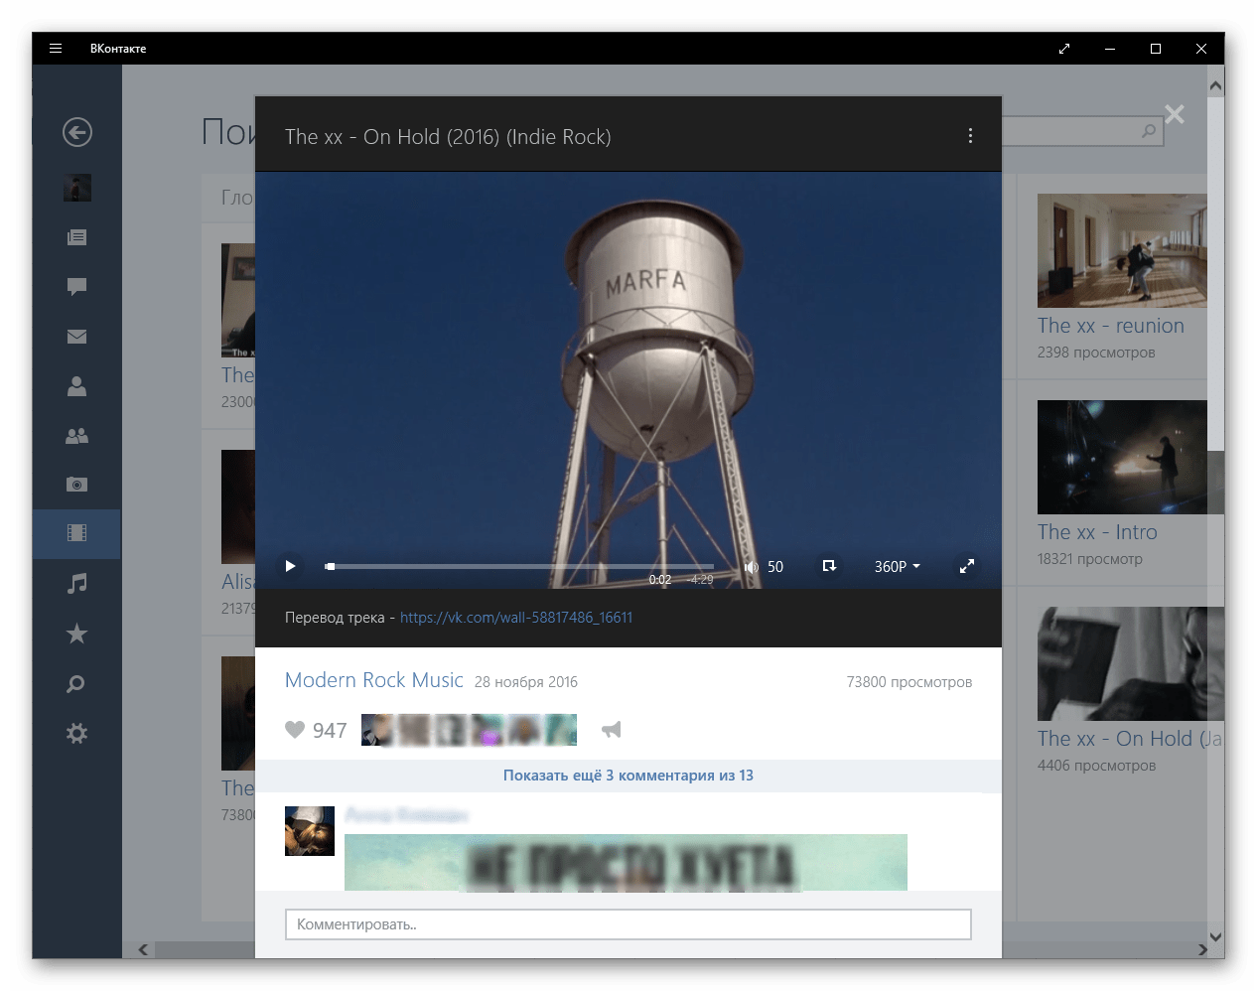Click the video progress seek bar
Screen dimensions: 1257x991
519,566
